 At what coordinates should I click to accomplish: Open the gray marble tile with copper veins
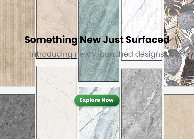142,104
